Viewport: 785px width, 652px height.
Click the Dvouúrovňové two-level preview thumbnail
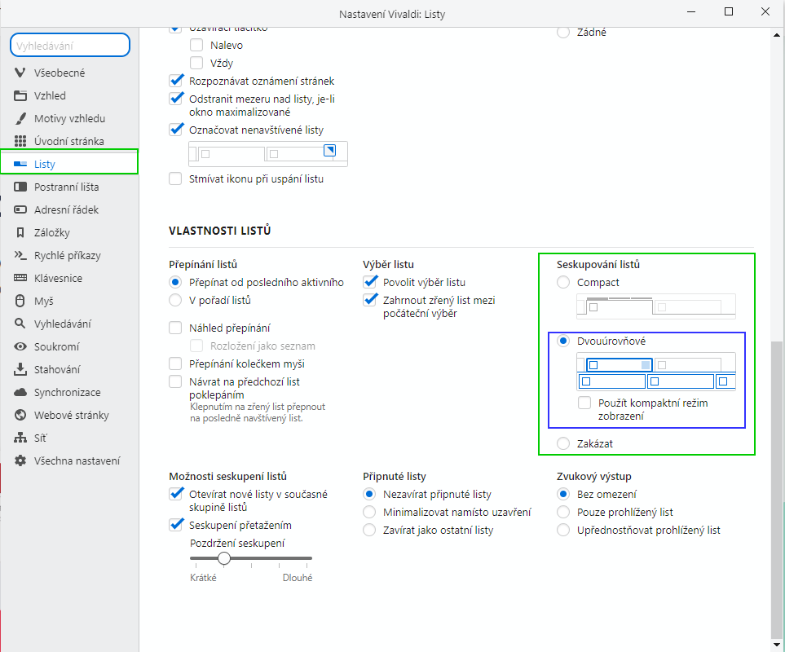tap(656, 372)
